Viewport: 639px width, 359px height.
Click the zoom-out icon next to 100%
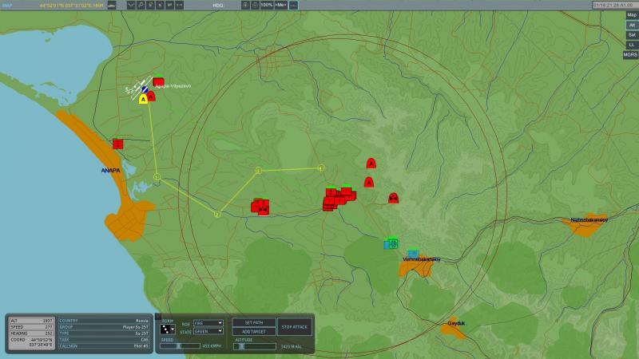pos(255,5)
